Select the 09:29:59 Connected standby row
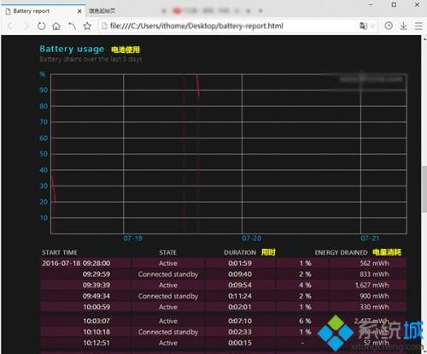Viewport: 427px width, 354px height. [224, 274]
